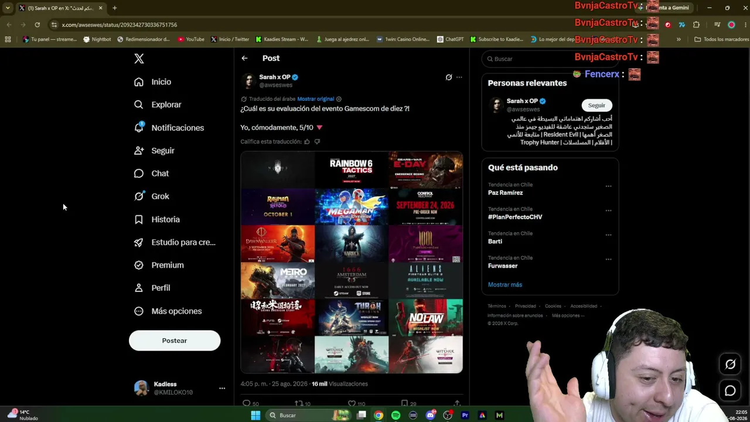Viewport: 750px width, 422px height.
Task: Click the Grok icon on Sarah's post
Action: [449, 77]
